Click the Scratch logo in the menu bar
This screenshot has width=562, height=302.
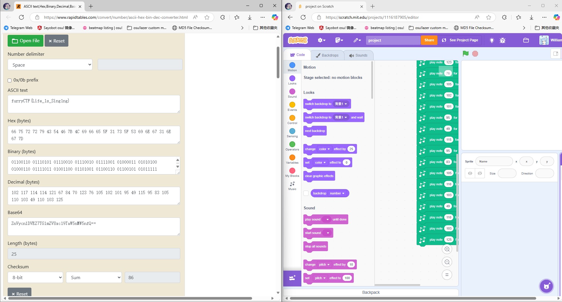[298, 40]
